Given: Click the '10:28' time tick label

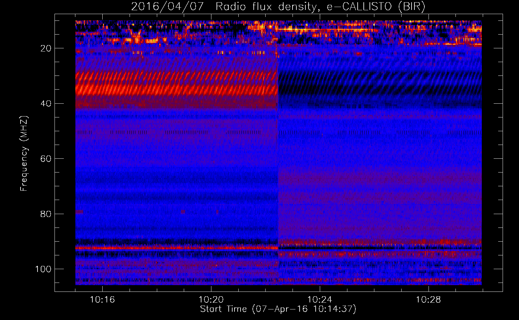Looking at the screenshot, I should [429, 300].
